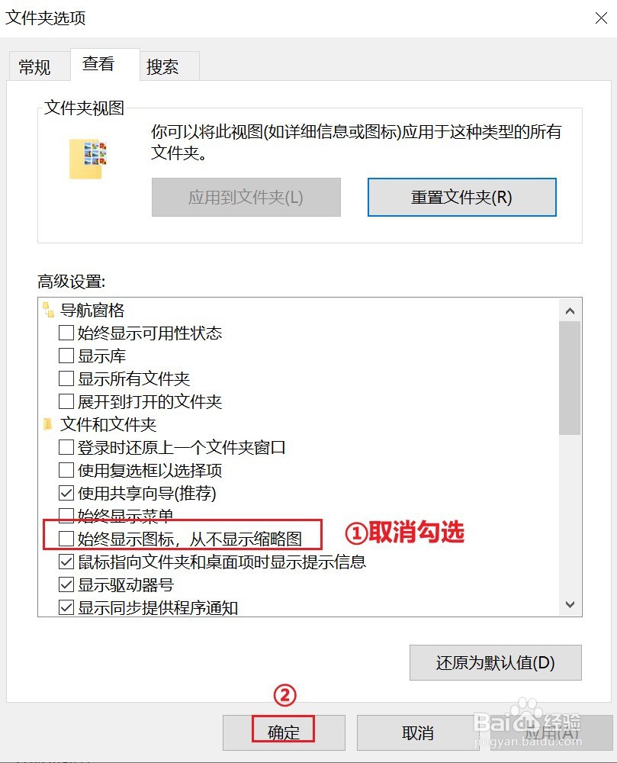The image size is (617, 763).
Task: Click 重置文件夹(R) button
Action: [462, 197]
